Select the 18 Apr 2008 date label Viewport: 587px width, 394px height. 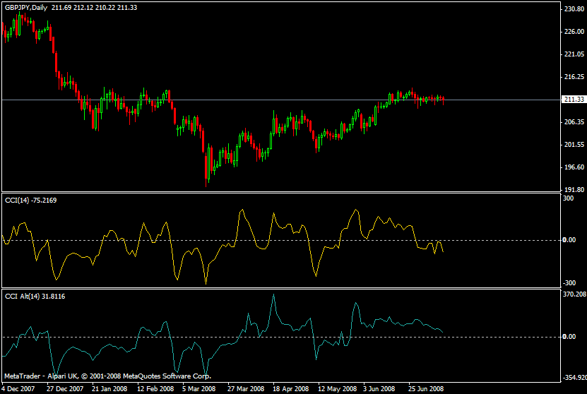[290, 388]
